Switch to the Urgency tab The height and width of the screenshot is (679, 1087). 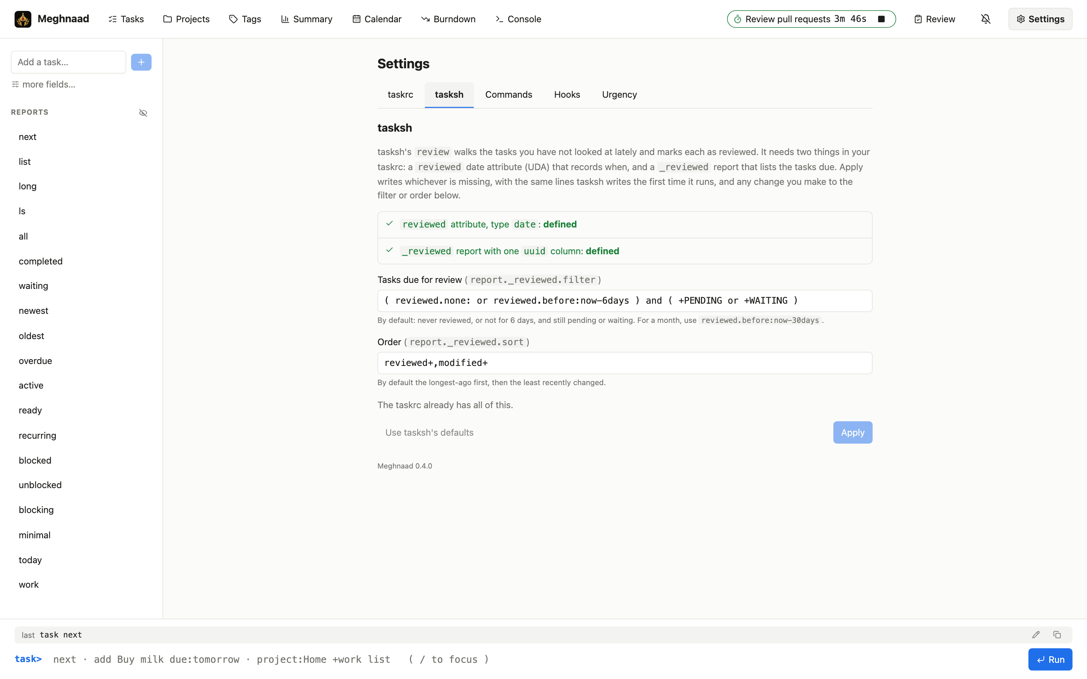pos(619,95)
